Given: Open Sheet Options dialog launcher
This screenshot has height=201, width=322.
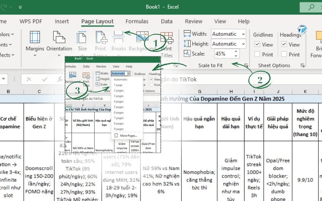Looking at the screenshot, I should pyautogui.click(x=303, y=66).
